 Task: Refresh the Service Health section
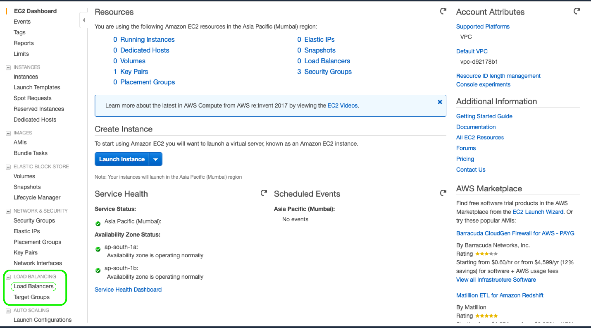(264, 193)
